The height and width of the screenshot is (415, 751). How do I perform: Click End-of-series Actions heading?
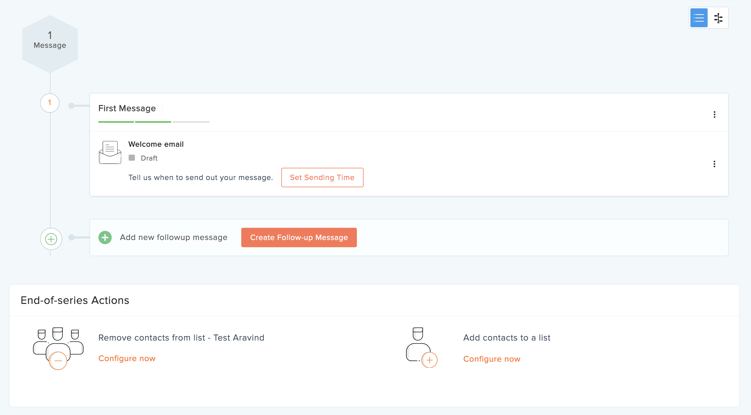(x=75, y=300)
